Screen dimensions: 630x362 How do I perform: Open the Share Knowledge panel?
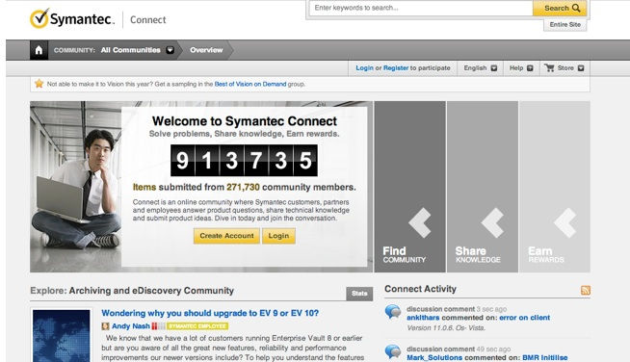tap(483, 187)
